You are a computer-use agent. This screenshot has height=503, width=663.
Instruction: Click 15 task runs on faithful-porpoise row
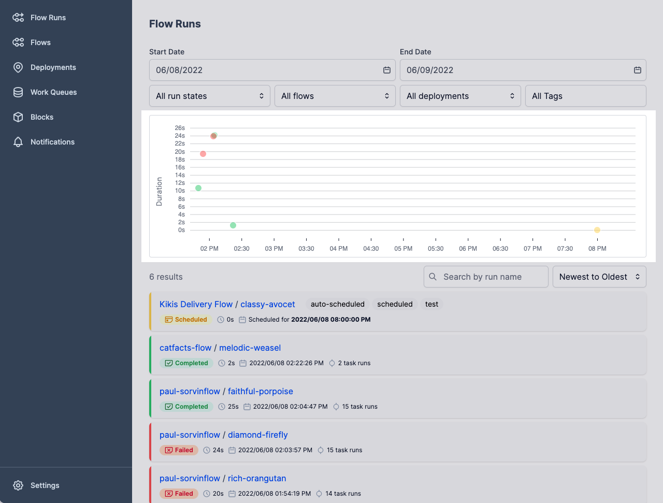(359, 407)
